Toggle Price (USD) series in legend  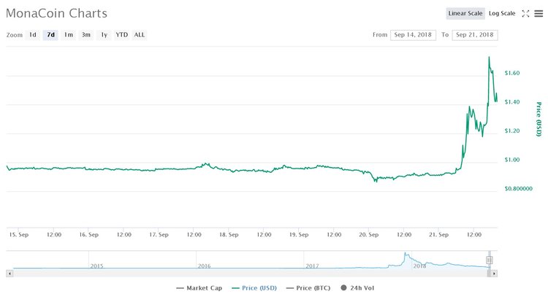pos(254,288)
